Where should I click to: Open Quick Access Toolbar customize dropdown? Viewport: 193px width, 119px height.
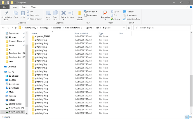(15, 3)
